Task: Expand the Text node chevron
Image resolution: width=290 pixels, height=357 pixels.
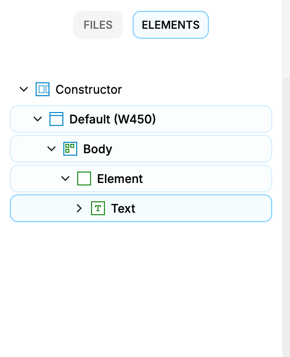Action: [x=79, y=208]
